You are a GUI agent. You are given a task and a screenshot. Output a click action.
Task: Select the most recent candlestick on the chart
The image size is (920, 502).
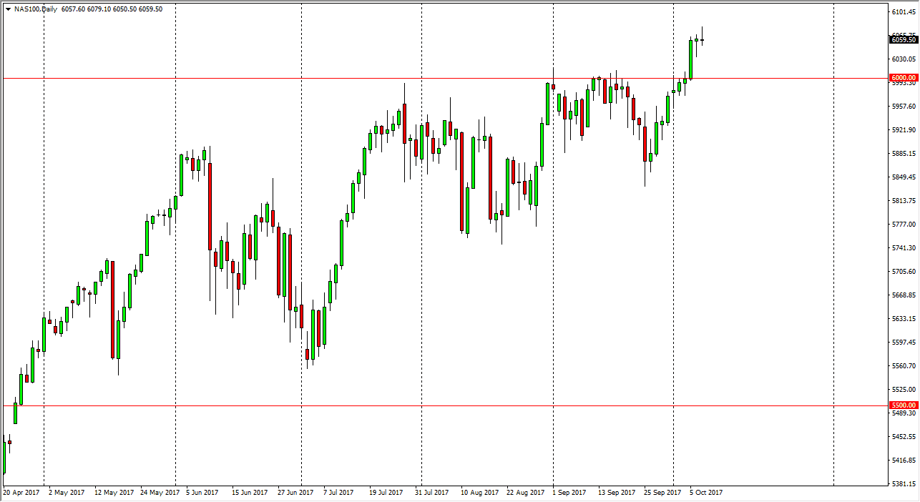coord(701,41)
